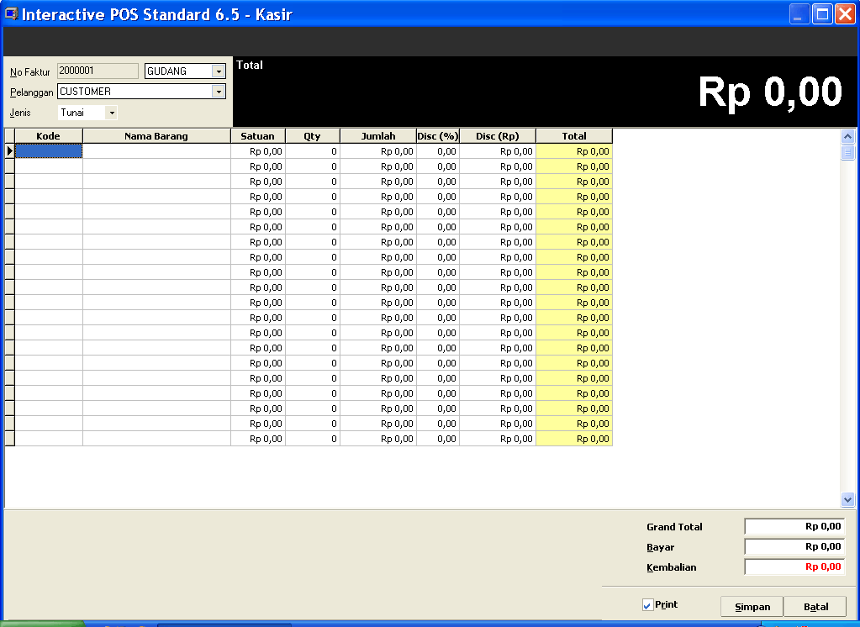860x627 pixels.
Task: Select the Qty column header
Action: click(x=312, y=136)
